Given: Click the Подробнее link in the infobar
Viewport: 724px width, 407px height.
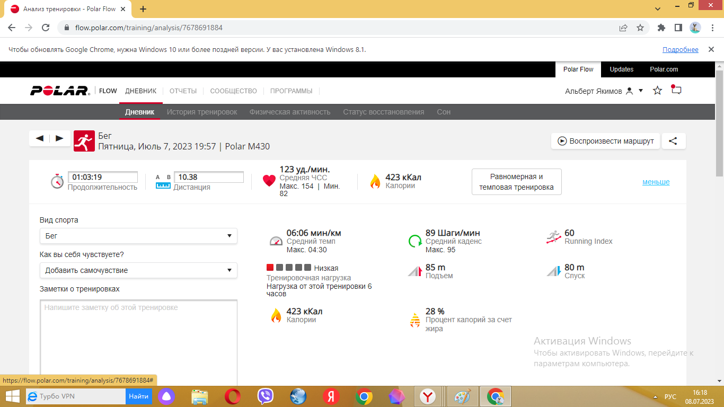Looking at the screenshot, I should pos(680,49).
